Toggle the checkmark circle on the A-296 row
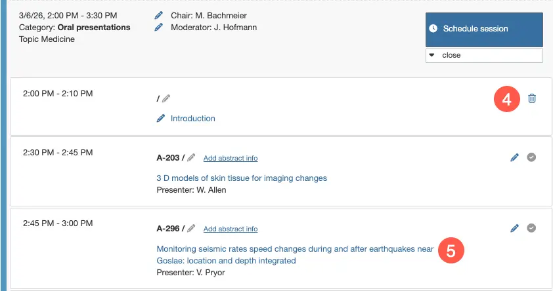The height and width of the screenshot is (291, 553). (x=532, y=228)
